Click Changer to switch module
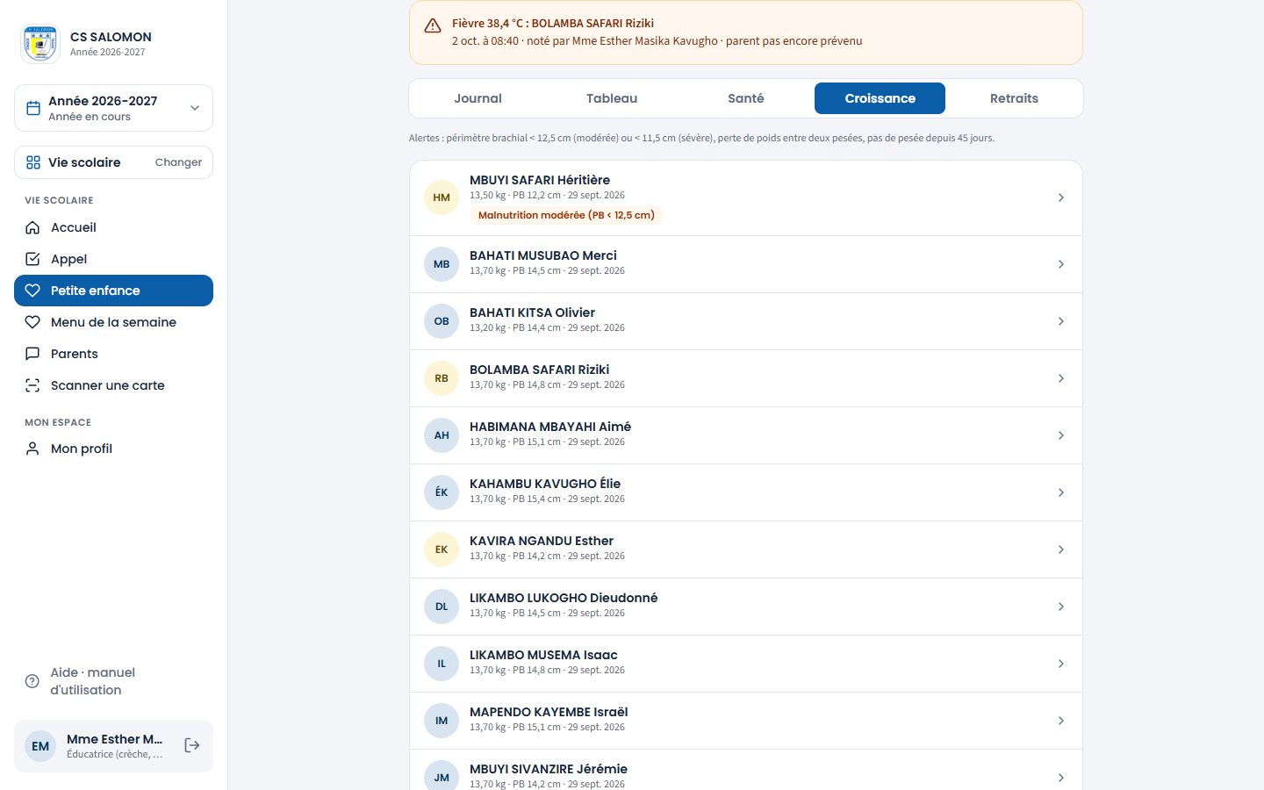Image resolution: width=1264 pixels, height=790 pixels. pos(178,162)
